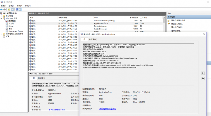Click the 應用程式及服務記錄檔 folder icon

tap(4, 34)
